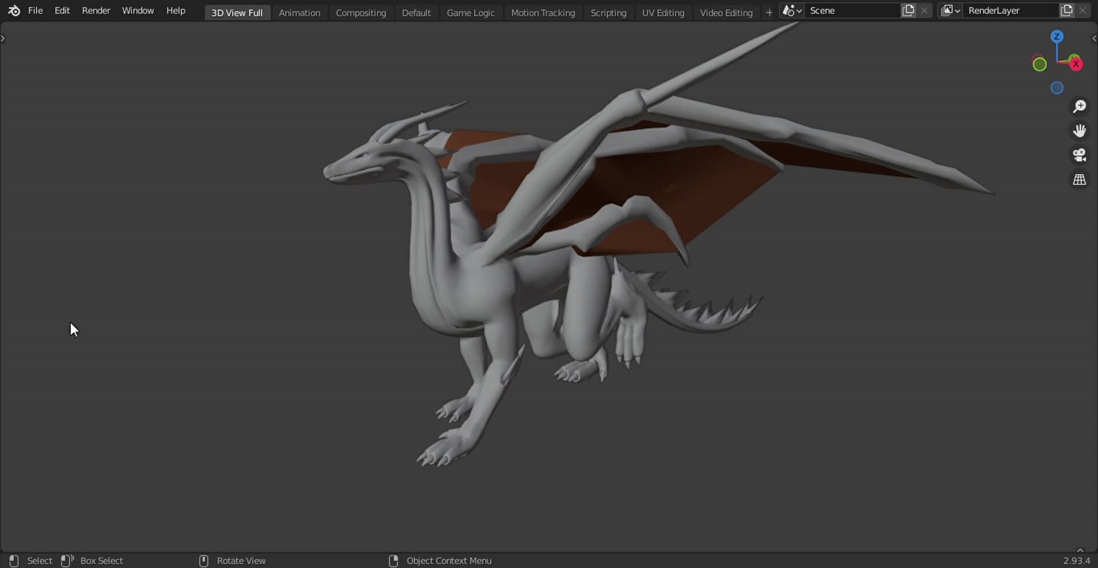Expand the right sidebar chevron
The height and width of the screenshot is (568, 1098).
1093,38
